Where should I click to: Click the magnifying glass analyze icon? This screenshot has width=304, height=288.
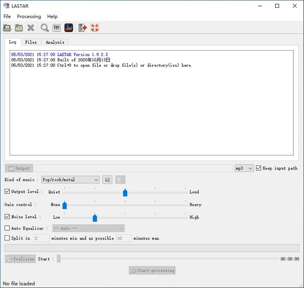[x=45, y=28]
